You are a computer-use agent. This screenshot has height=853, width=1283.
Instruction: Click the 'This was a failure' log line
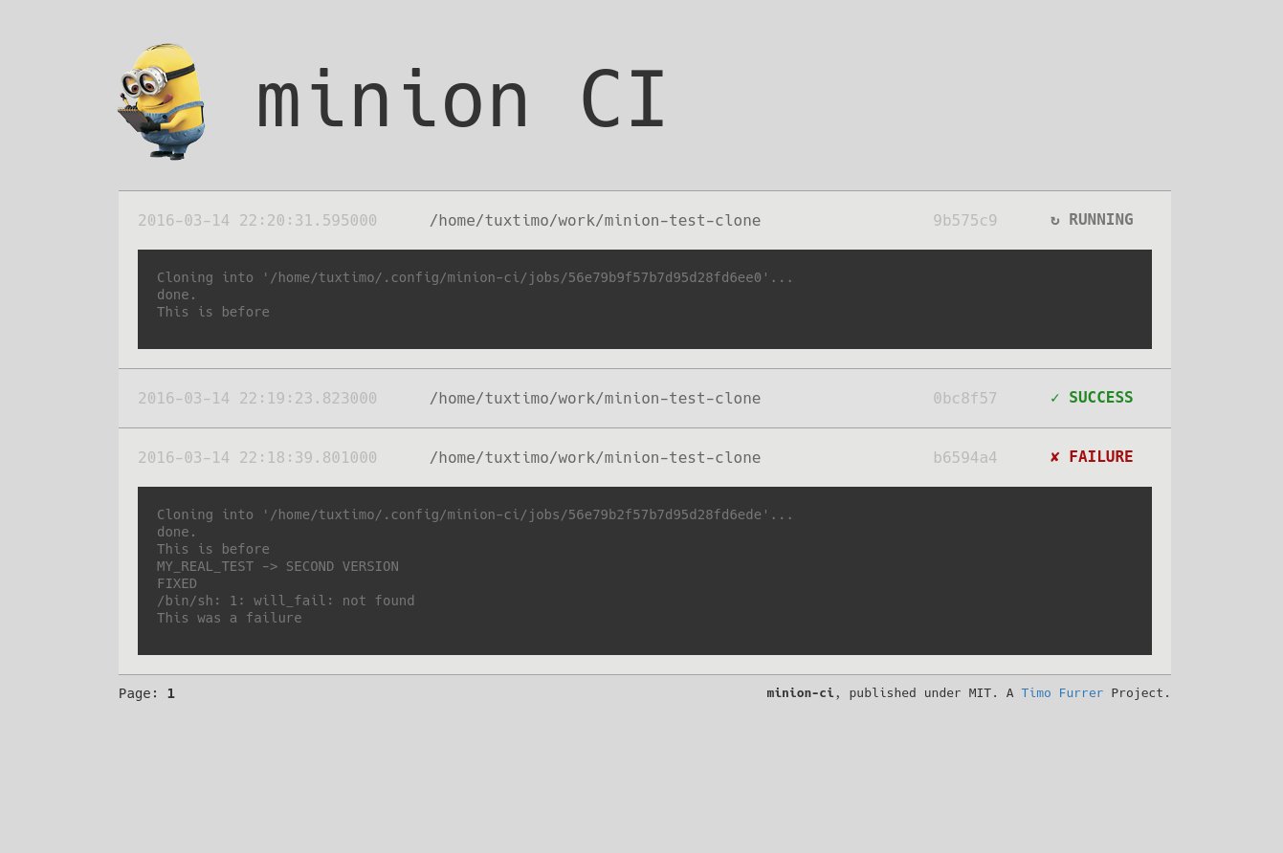230,618
